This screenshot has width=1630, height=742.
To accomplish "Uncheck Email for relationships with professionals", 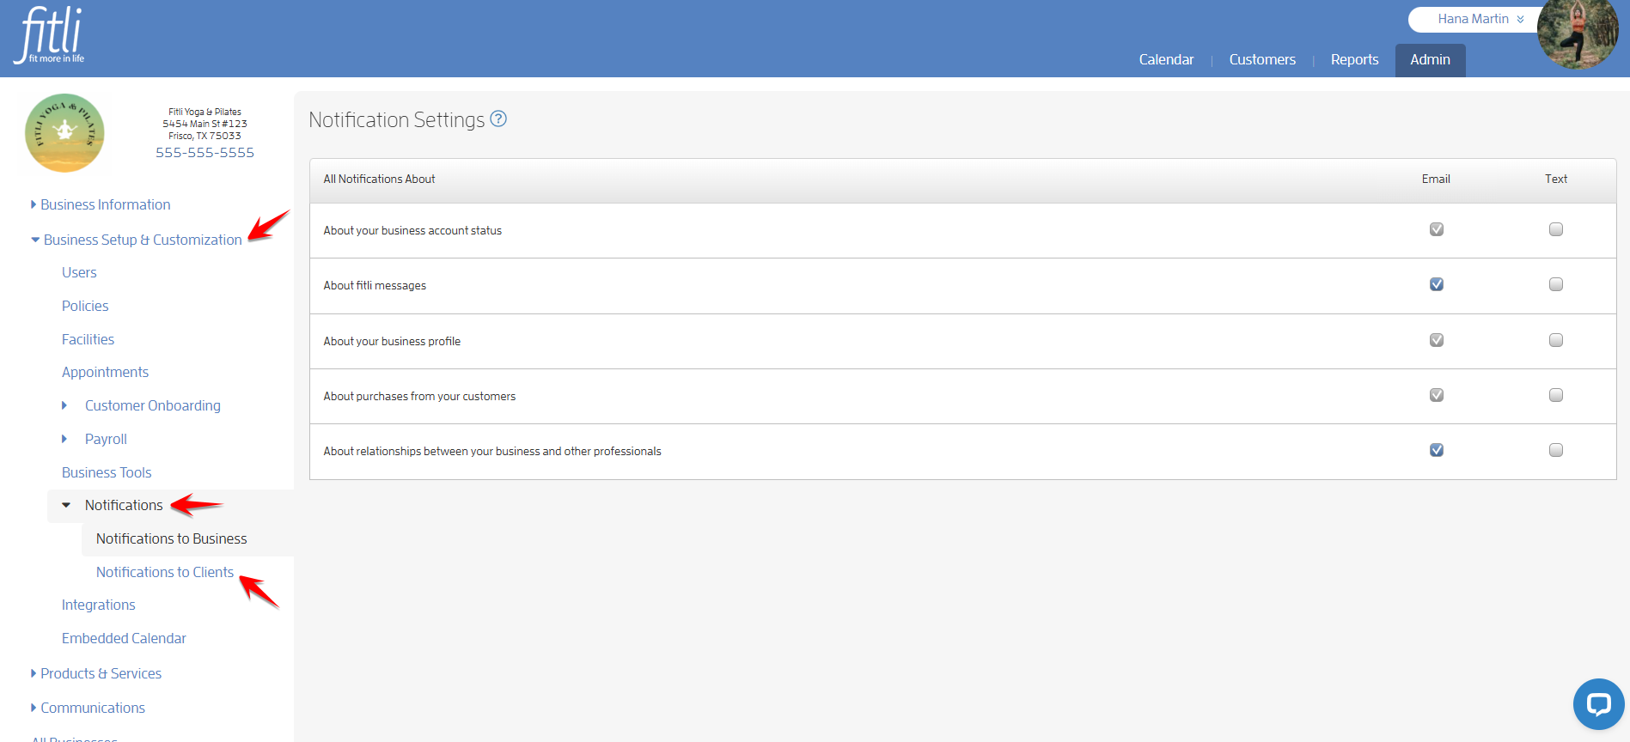I will [1436, 450].
